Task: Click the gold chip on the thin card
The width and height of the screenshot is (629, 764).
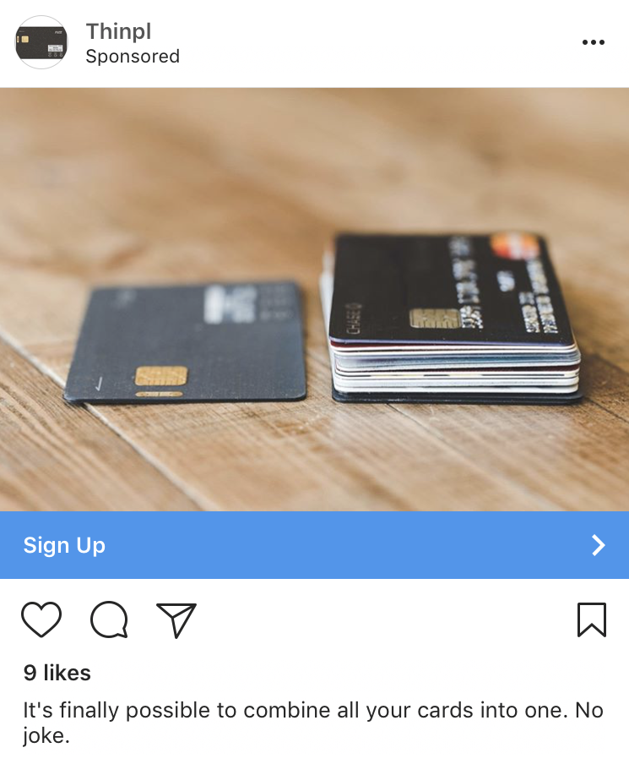Action: (x=161, y=376)
